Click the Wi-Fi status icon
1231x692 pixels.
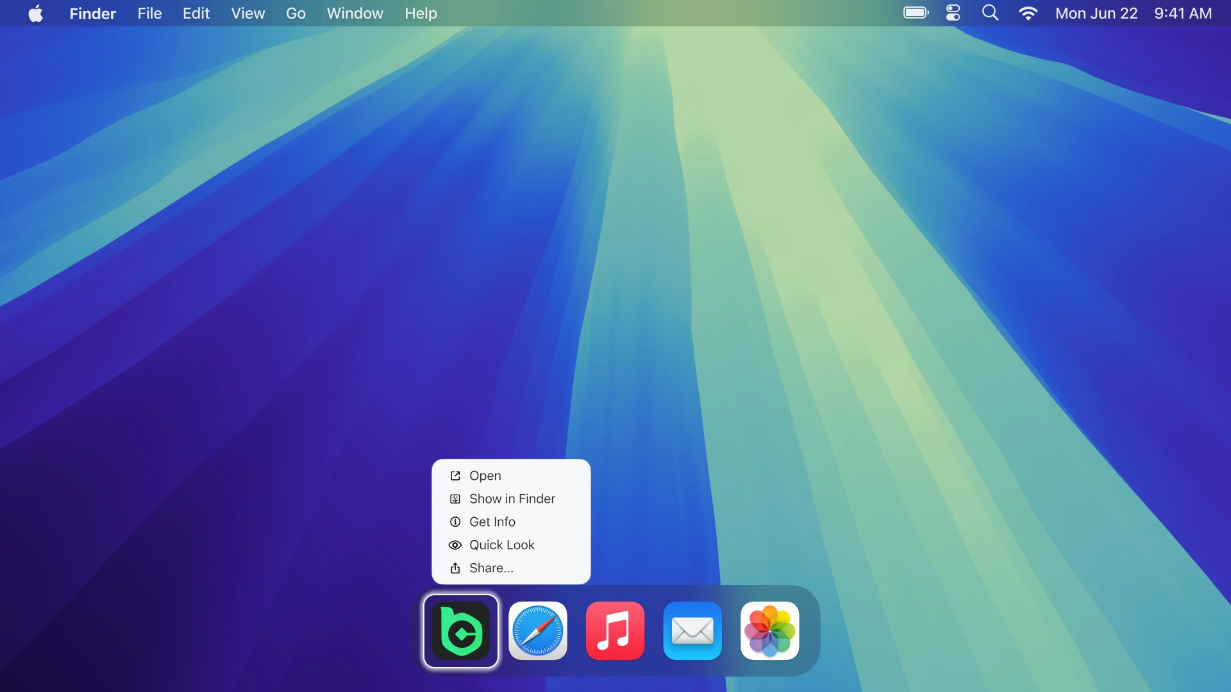tap(1028, 13)
